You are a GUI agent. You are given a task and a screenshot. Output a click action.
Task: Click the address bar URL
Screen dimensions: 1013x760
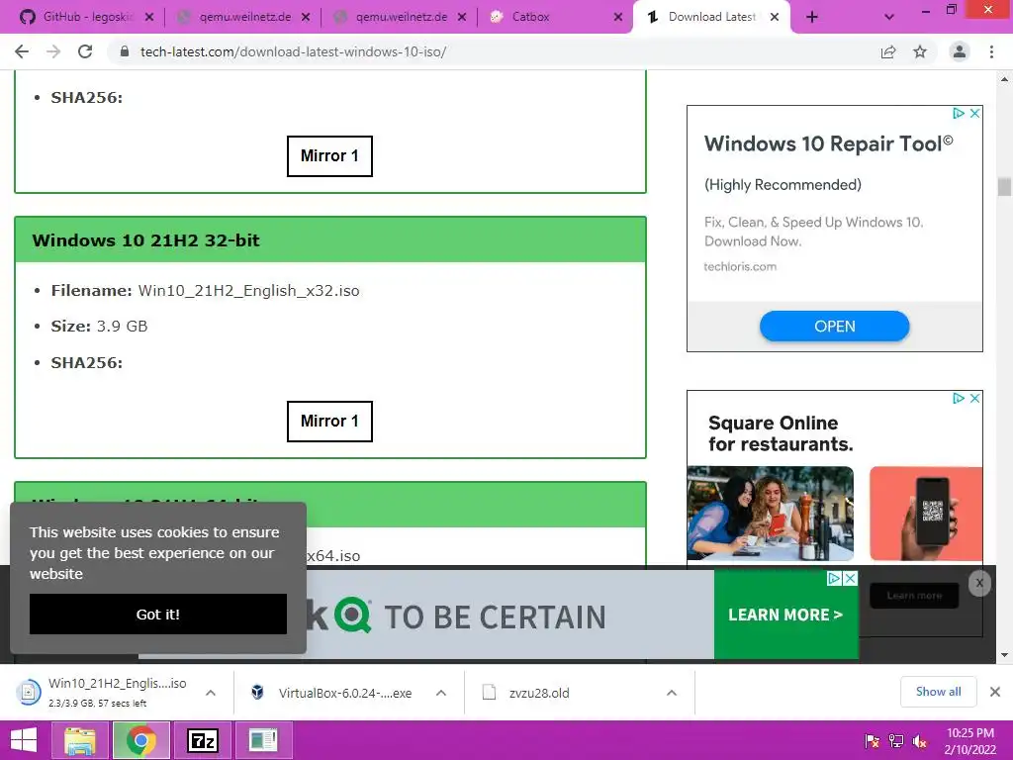click(x=293, y=51)
